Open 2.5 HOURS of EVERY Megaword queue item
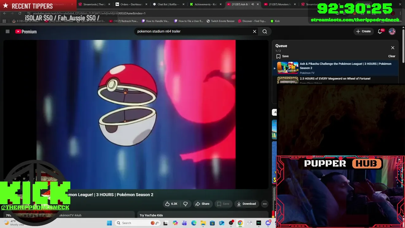Screen dimensions: 405x228 tap(335, 79)
